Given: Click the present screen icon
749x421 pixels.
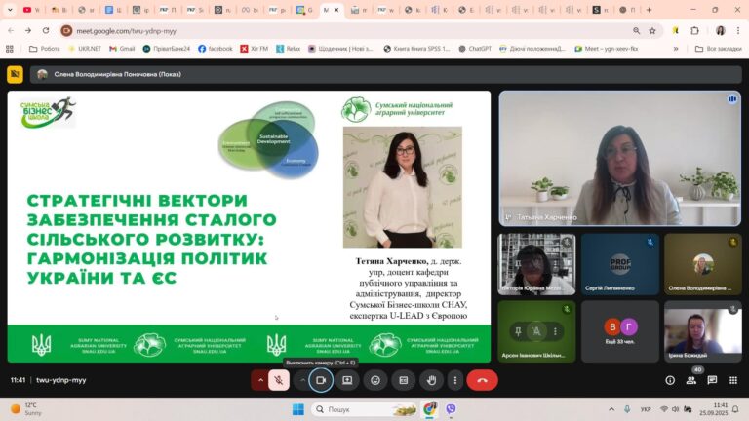Looking at the screenshot, I should point(347,380).
